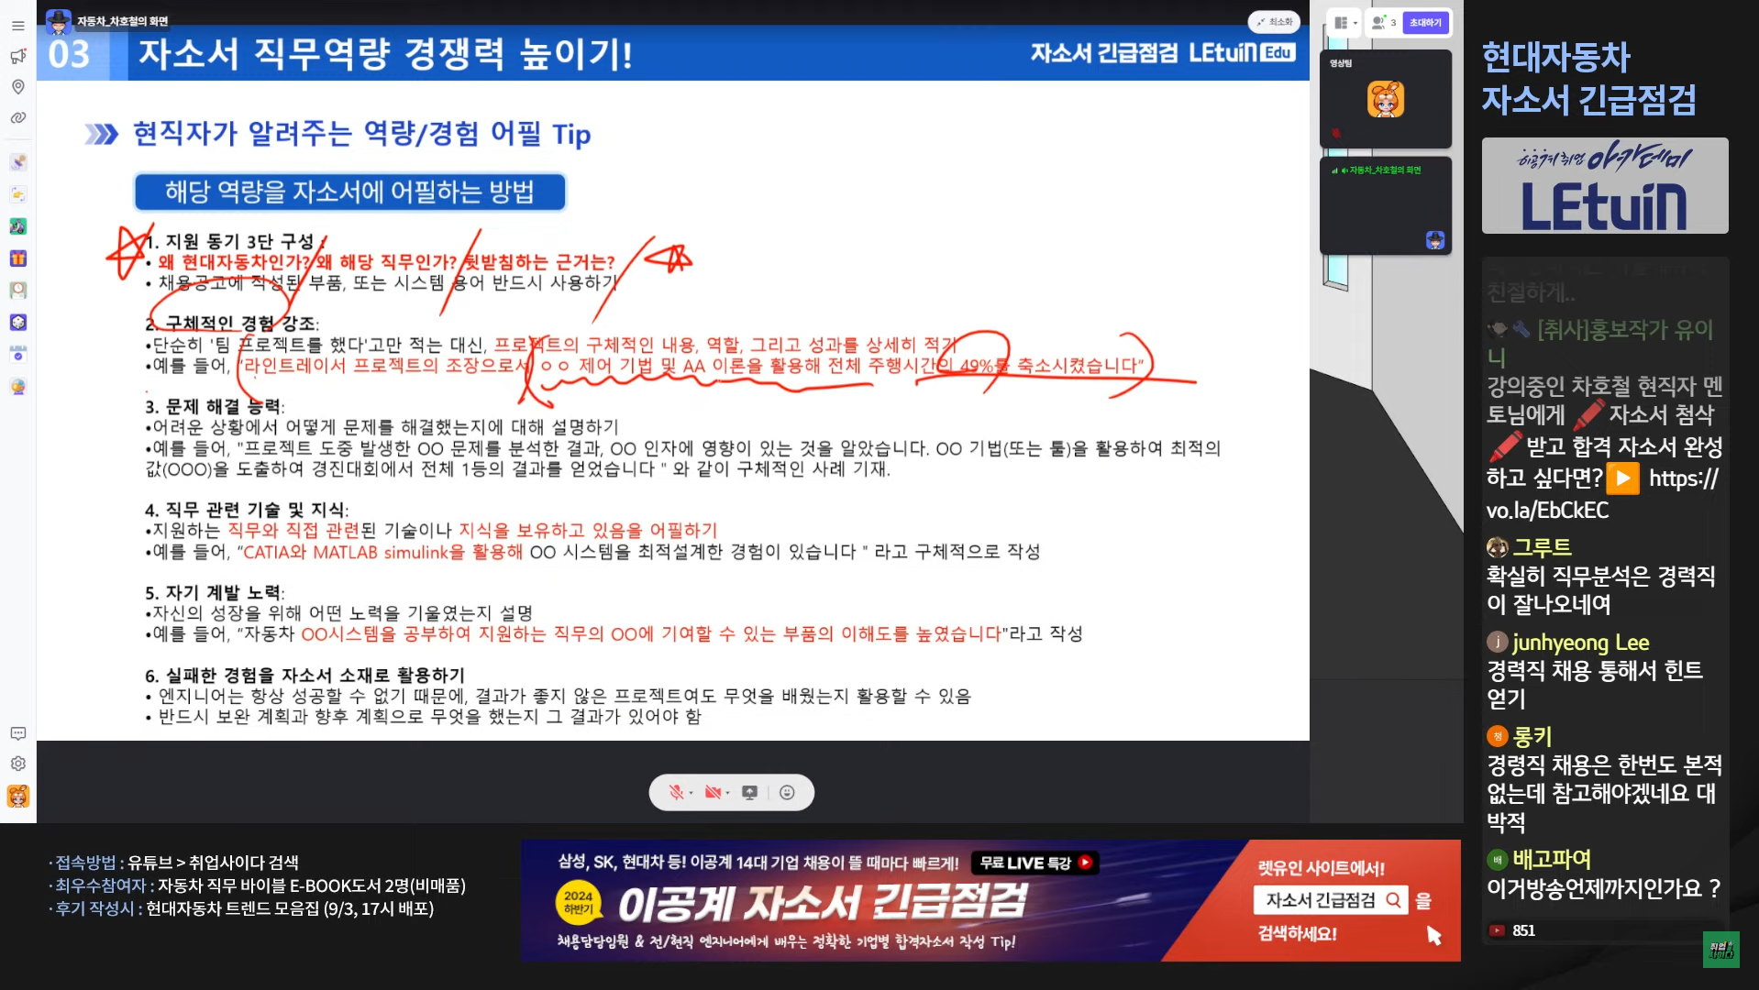Open the video layout dropdown
Screen dimensions: 1759x990
coord(1345,23)
